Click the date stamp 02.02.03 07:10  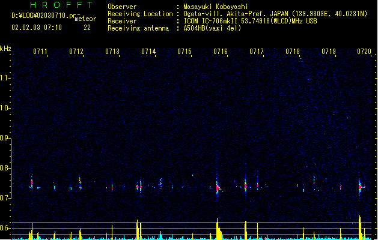pos(37,28)
